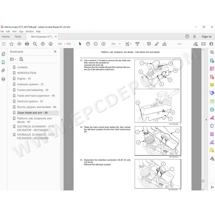Collapse the left navigation pane arrow
Viewport: 215px width, 215px height.
[x=62, y=120]
